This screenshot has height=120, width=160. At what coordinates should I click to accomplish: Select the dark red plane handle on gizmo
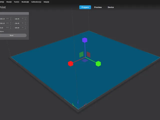click(x=88, y=54)
